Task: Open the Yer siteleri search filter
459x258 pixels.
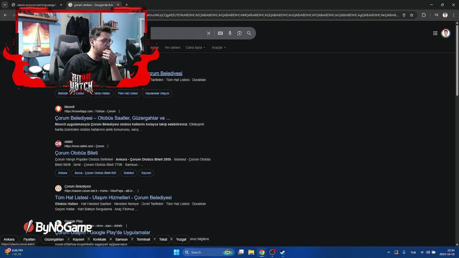Action: coord(172,48)
